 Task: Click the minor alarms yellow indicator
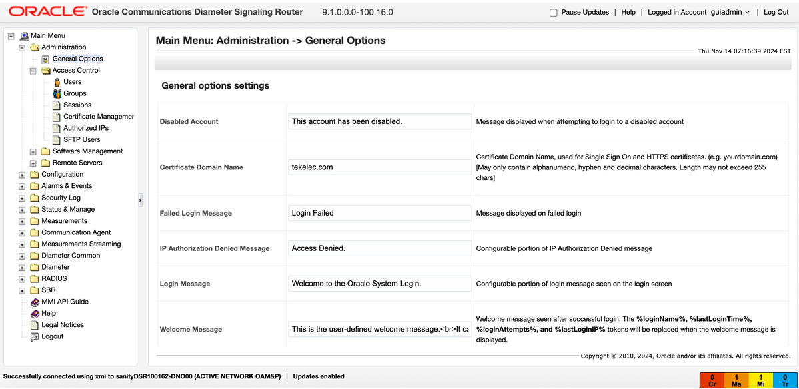point(760,380)
